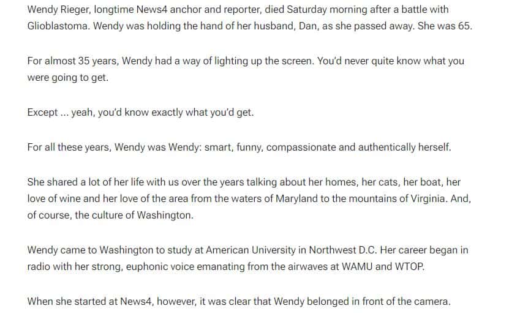Click the station name "WTOP"
Screen dimensions: 520x322
(x=409, y=267)
